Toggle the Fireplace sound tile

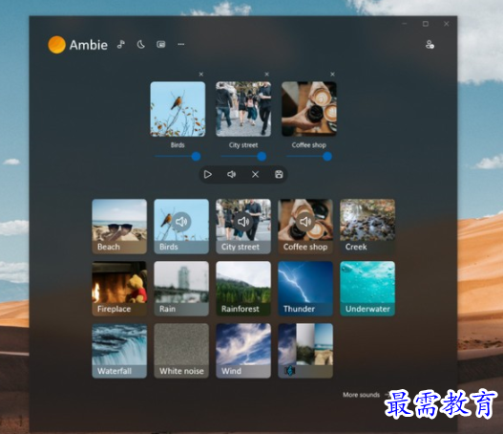(x=119, y=289)
